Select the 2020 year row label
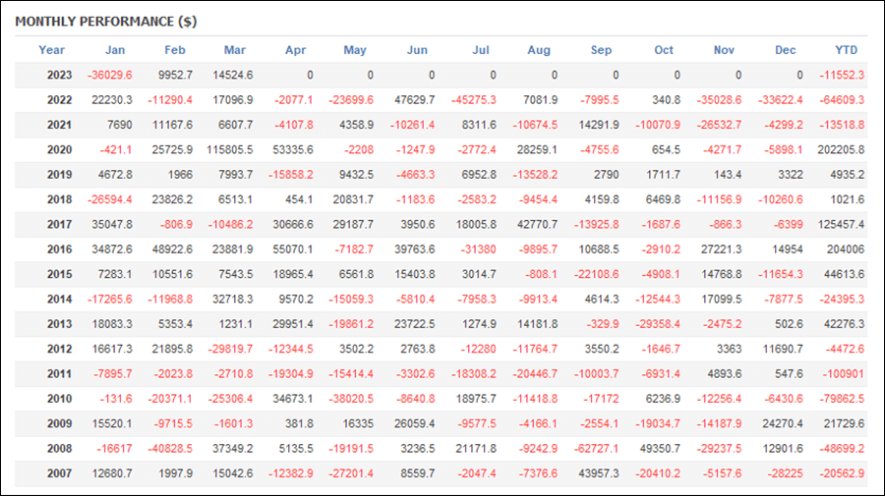Image resolution: width=885 pixels, height=496 pixels. pos(59,150)
